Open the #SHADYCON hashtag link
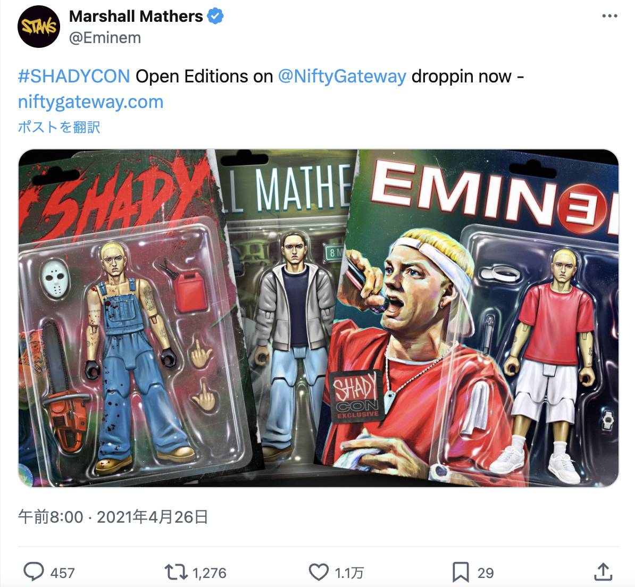 pyautogui.click(x=74, y=76)
